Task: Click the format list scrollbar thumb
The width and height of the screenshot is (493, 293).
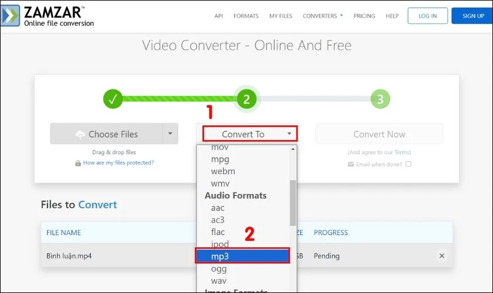Action: (293, 203)
